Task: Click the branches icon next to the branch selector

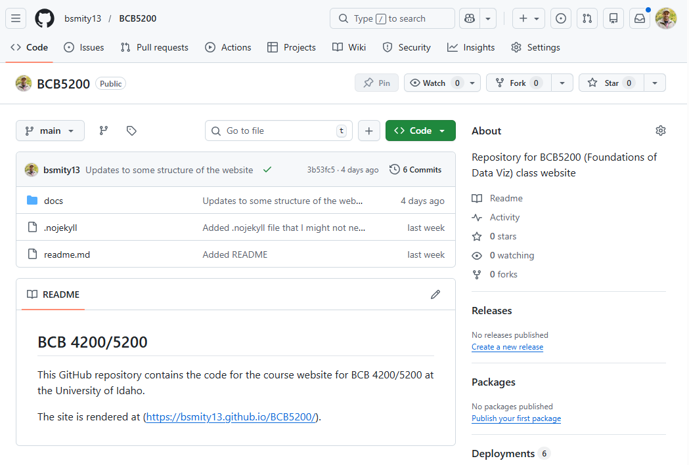Action: coord(103,131)
